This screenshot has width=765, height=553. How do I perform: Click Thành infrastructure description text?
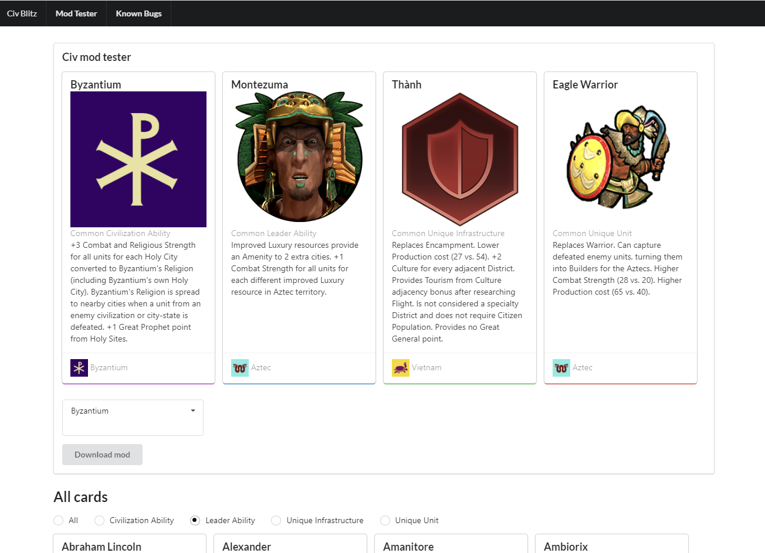[x=457, y=292]
